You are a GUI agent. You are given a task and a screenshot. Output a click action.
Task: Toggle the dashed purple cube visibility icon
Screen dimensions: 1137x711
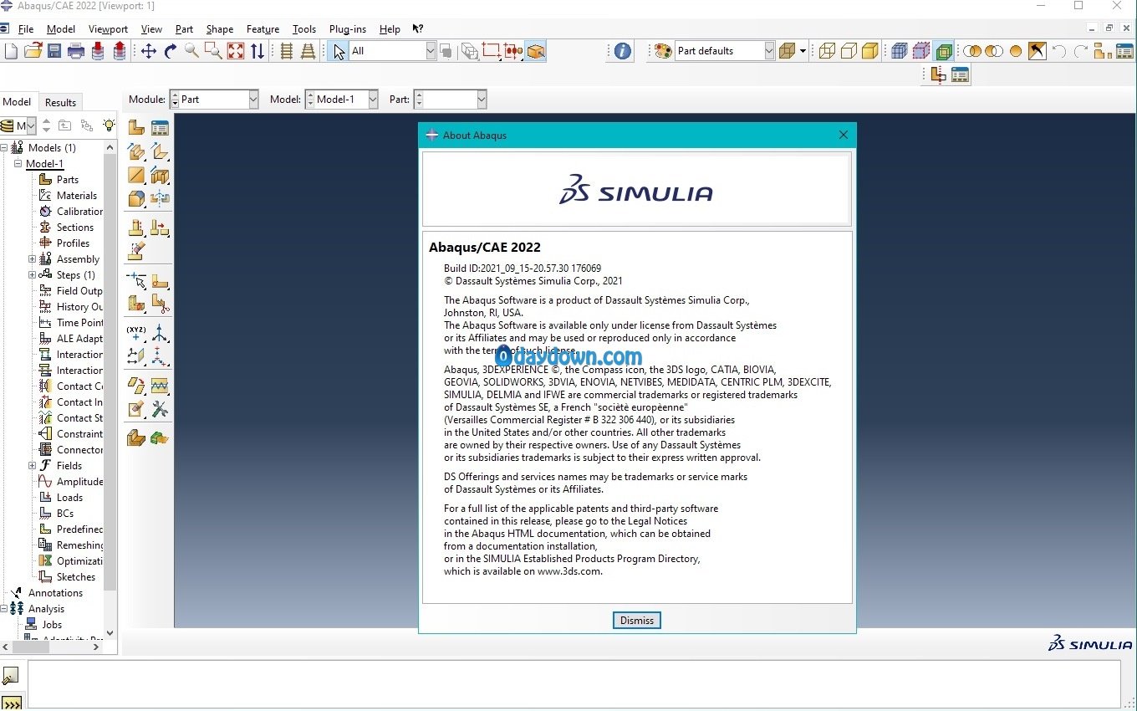coord(921,51)
